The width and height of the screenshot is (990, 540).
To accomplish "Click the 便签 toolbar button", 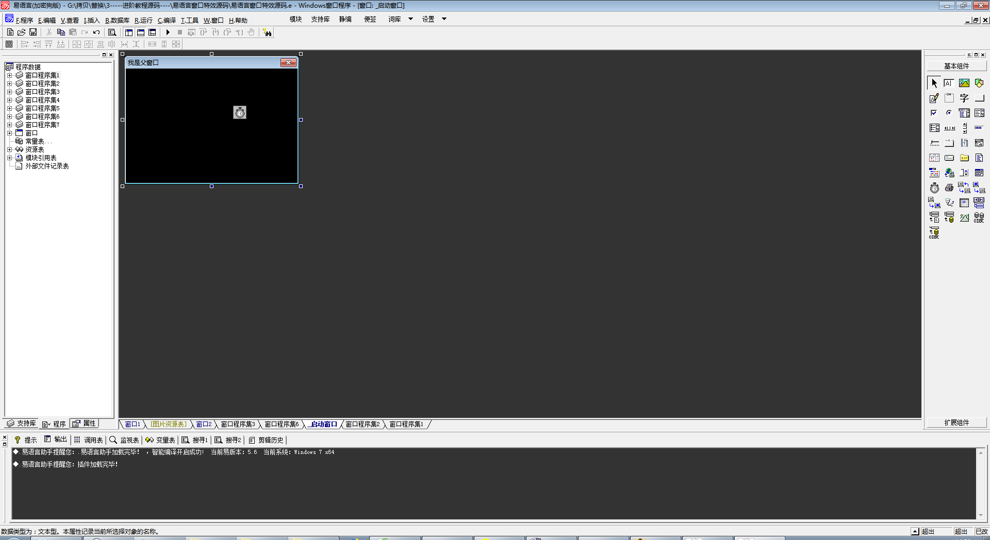I will click(x=370, y=19).
